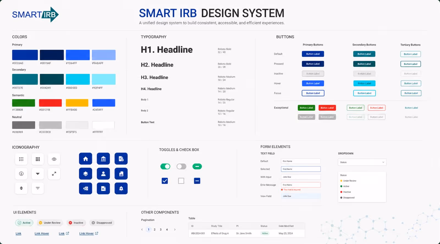Click the grid view icon

[38, 159]
